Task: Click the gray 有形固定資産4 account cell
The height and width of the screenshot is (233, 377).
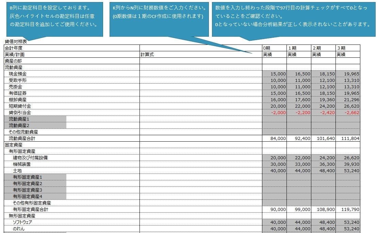Action: pos(35,197)
